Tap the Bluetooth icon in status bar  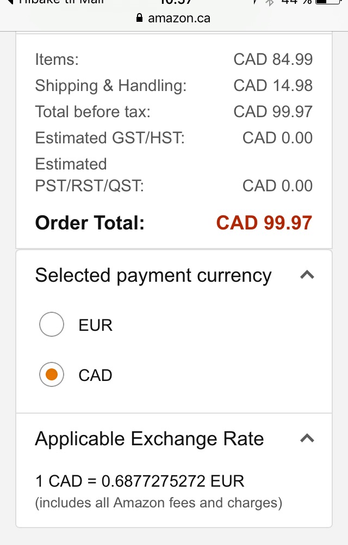[x=269, y=2]
